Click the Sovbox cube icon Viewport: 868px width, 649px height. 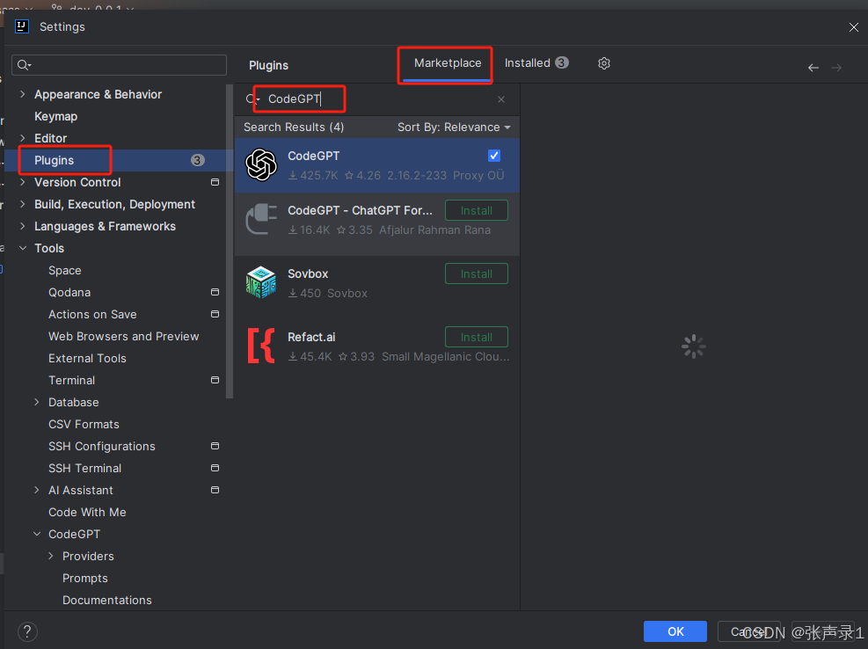coord(261,282)
